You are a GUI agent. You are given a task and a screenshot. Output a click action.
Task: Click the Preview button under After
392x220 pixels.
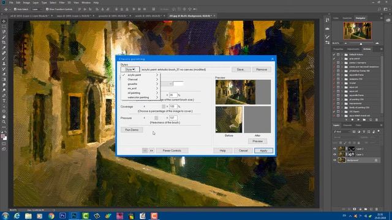tap(257, 141)
